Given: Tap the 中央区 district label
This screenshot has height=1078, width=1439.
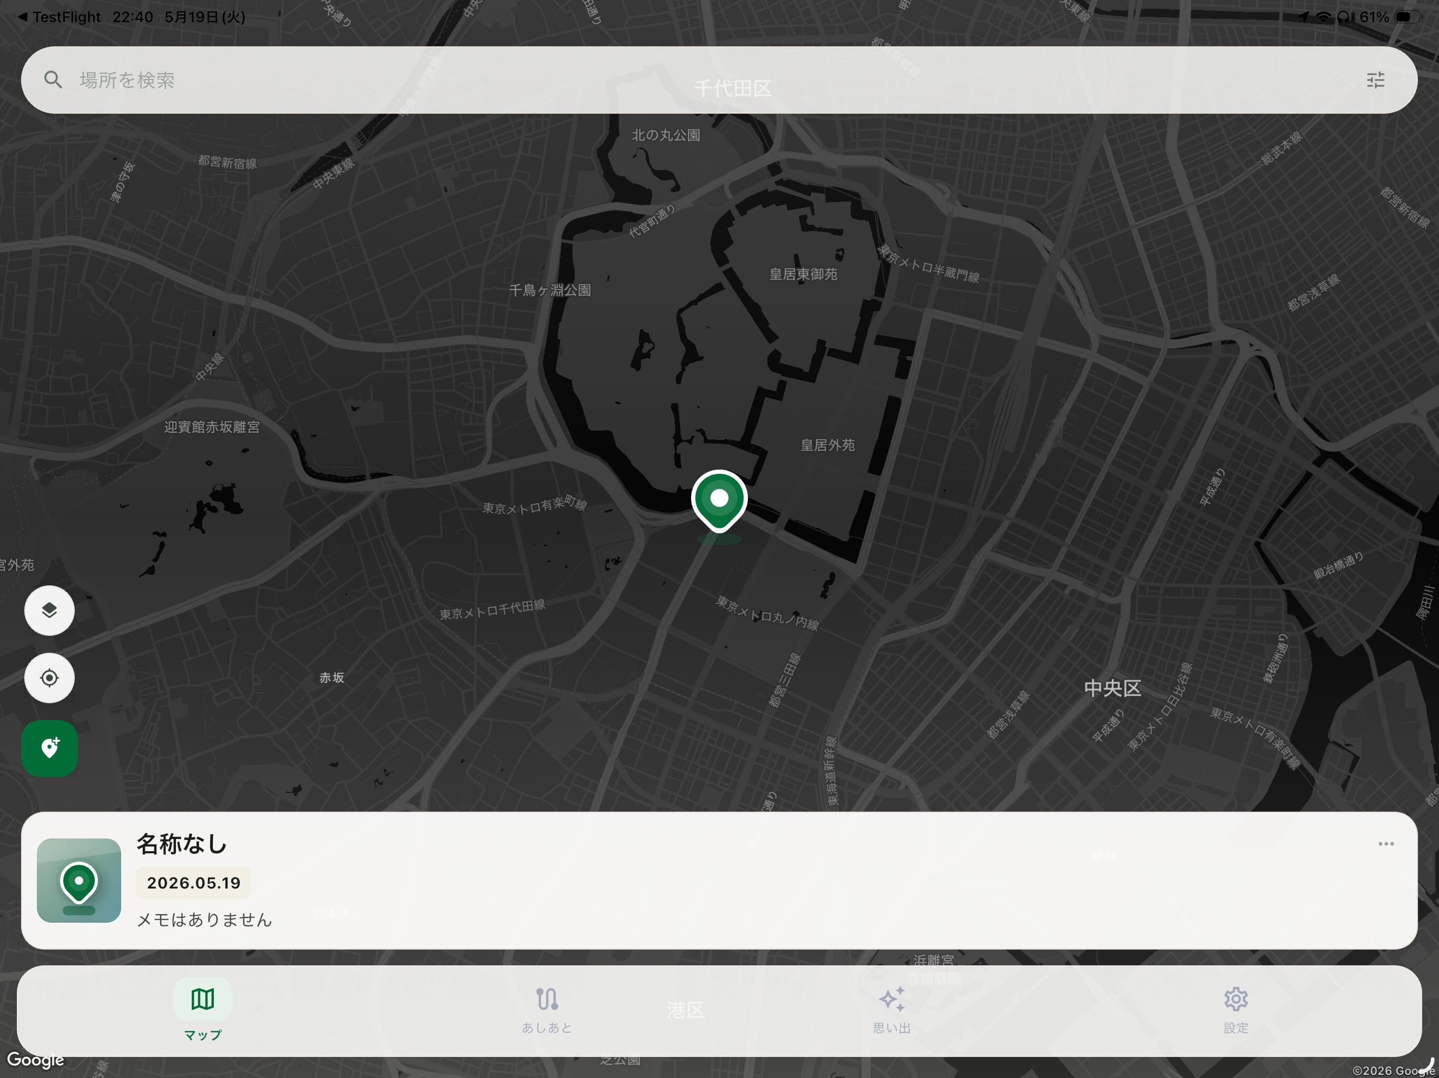Looking at the screenshot, I should [x=1112, y=688].
